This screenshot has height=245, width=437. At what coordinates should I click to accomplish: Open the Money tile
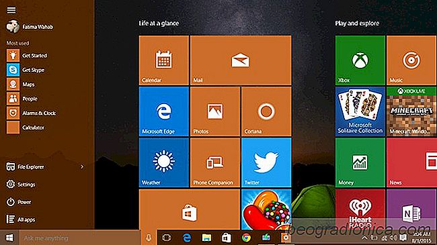[360, 162]
